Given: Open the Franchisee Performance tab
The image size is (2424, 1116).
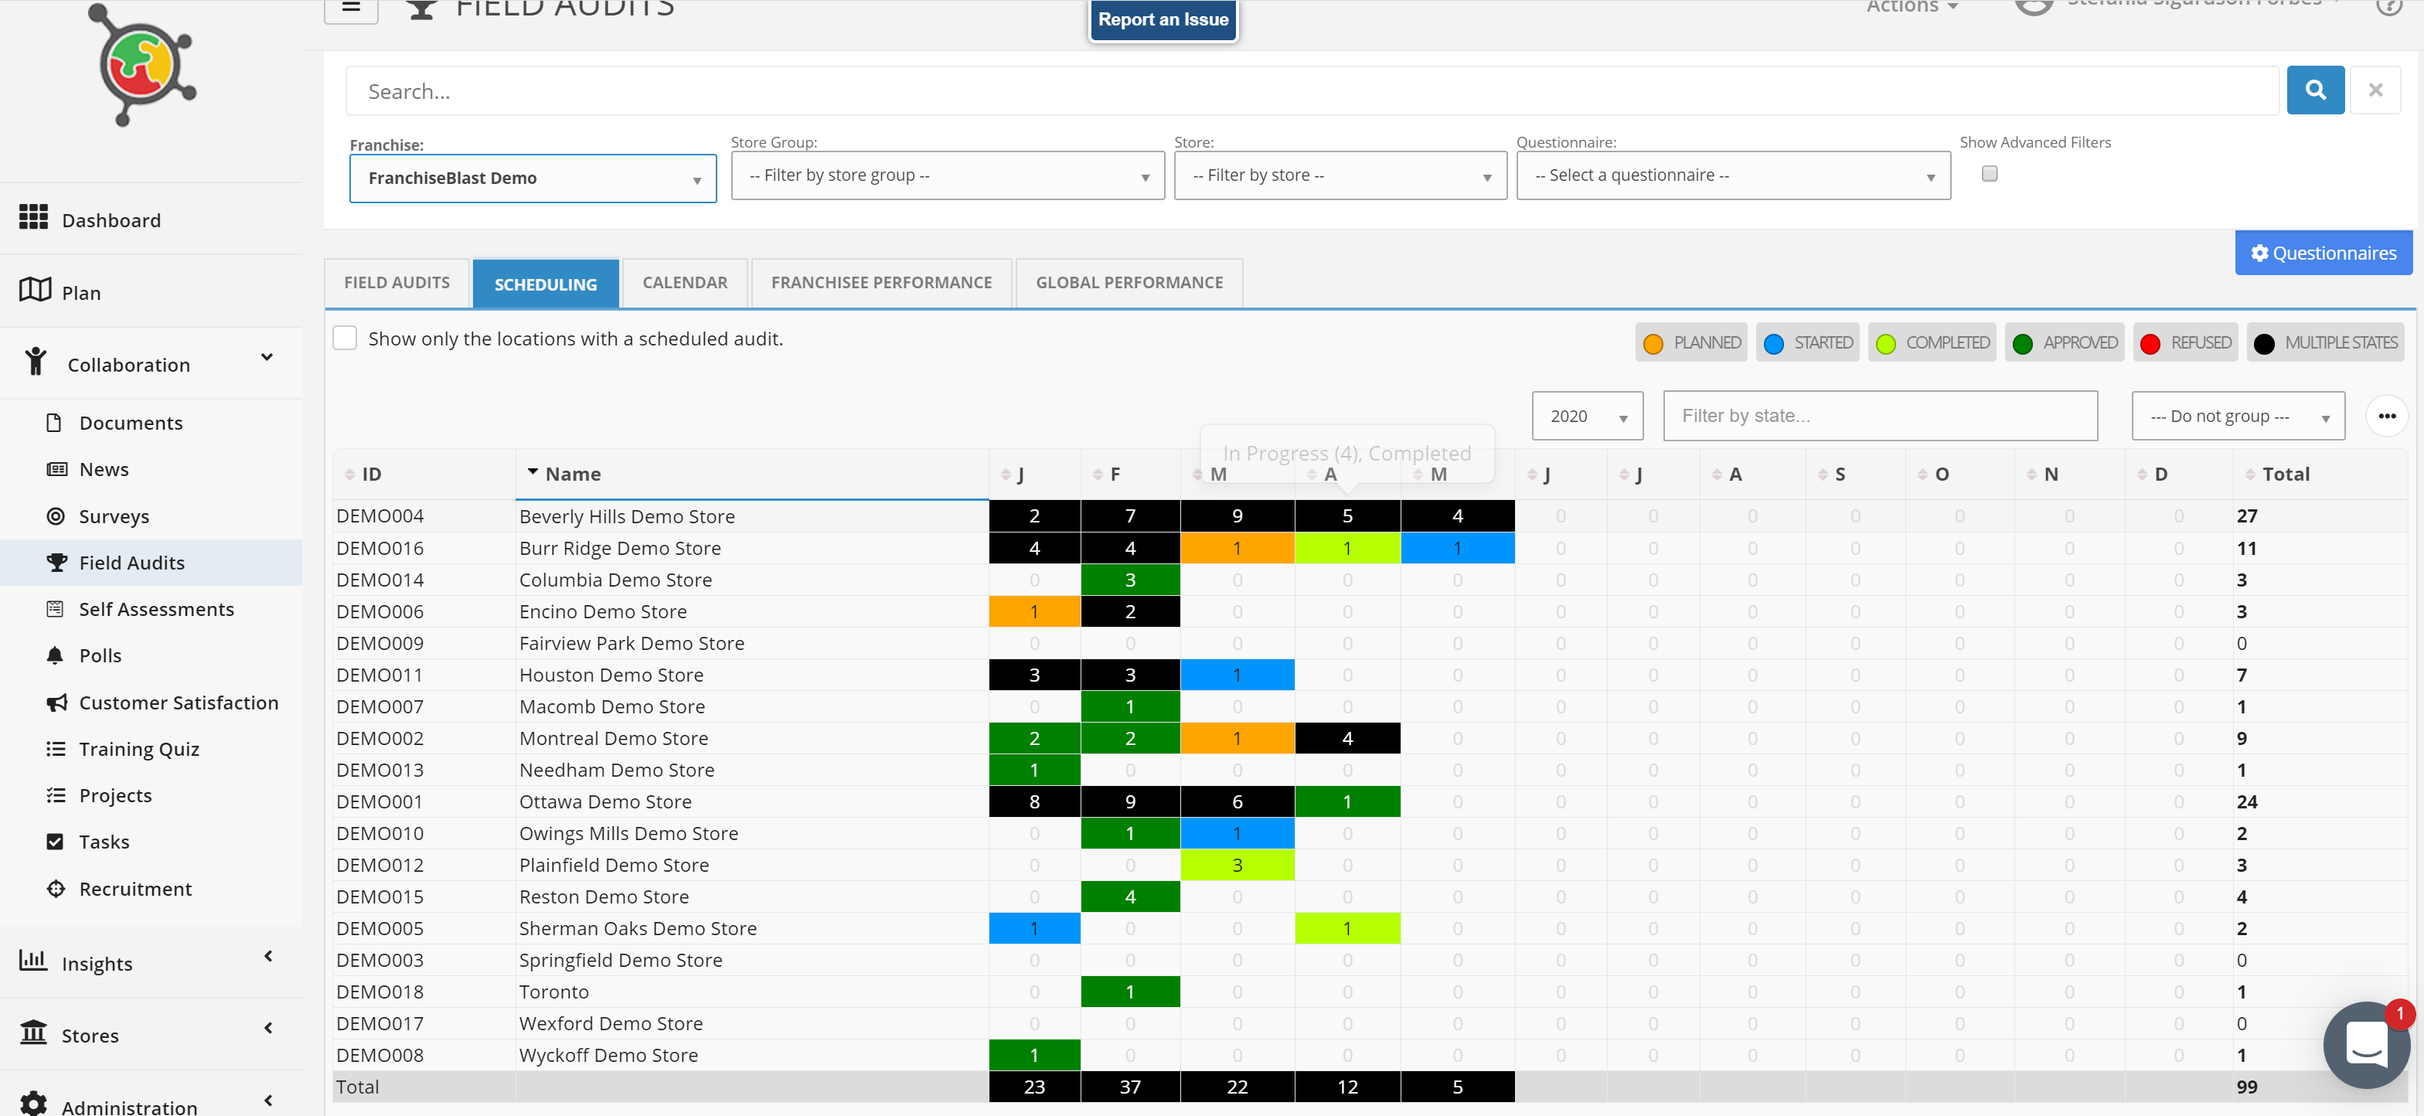Looking at the screenshot, I should pyautogui.click(x=880, y=282).
